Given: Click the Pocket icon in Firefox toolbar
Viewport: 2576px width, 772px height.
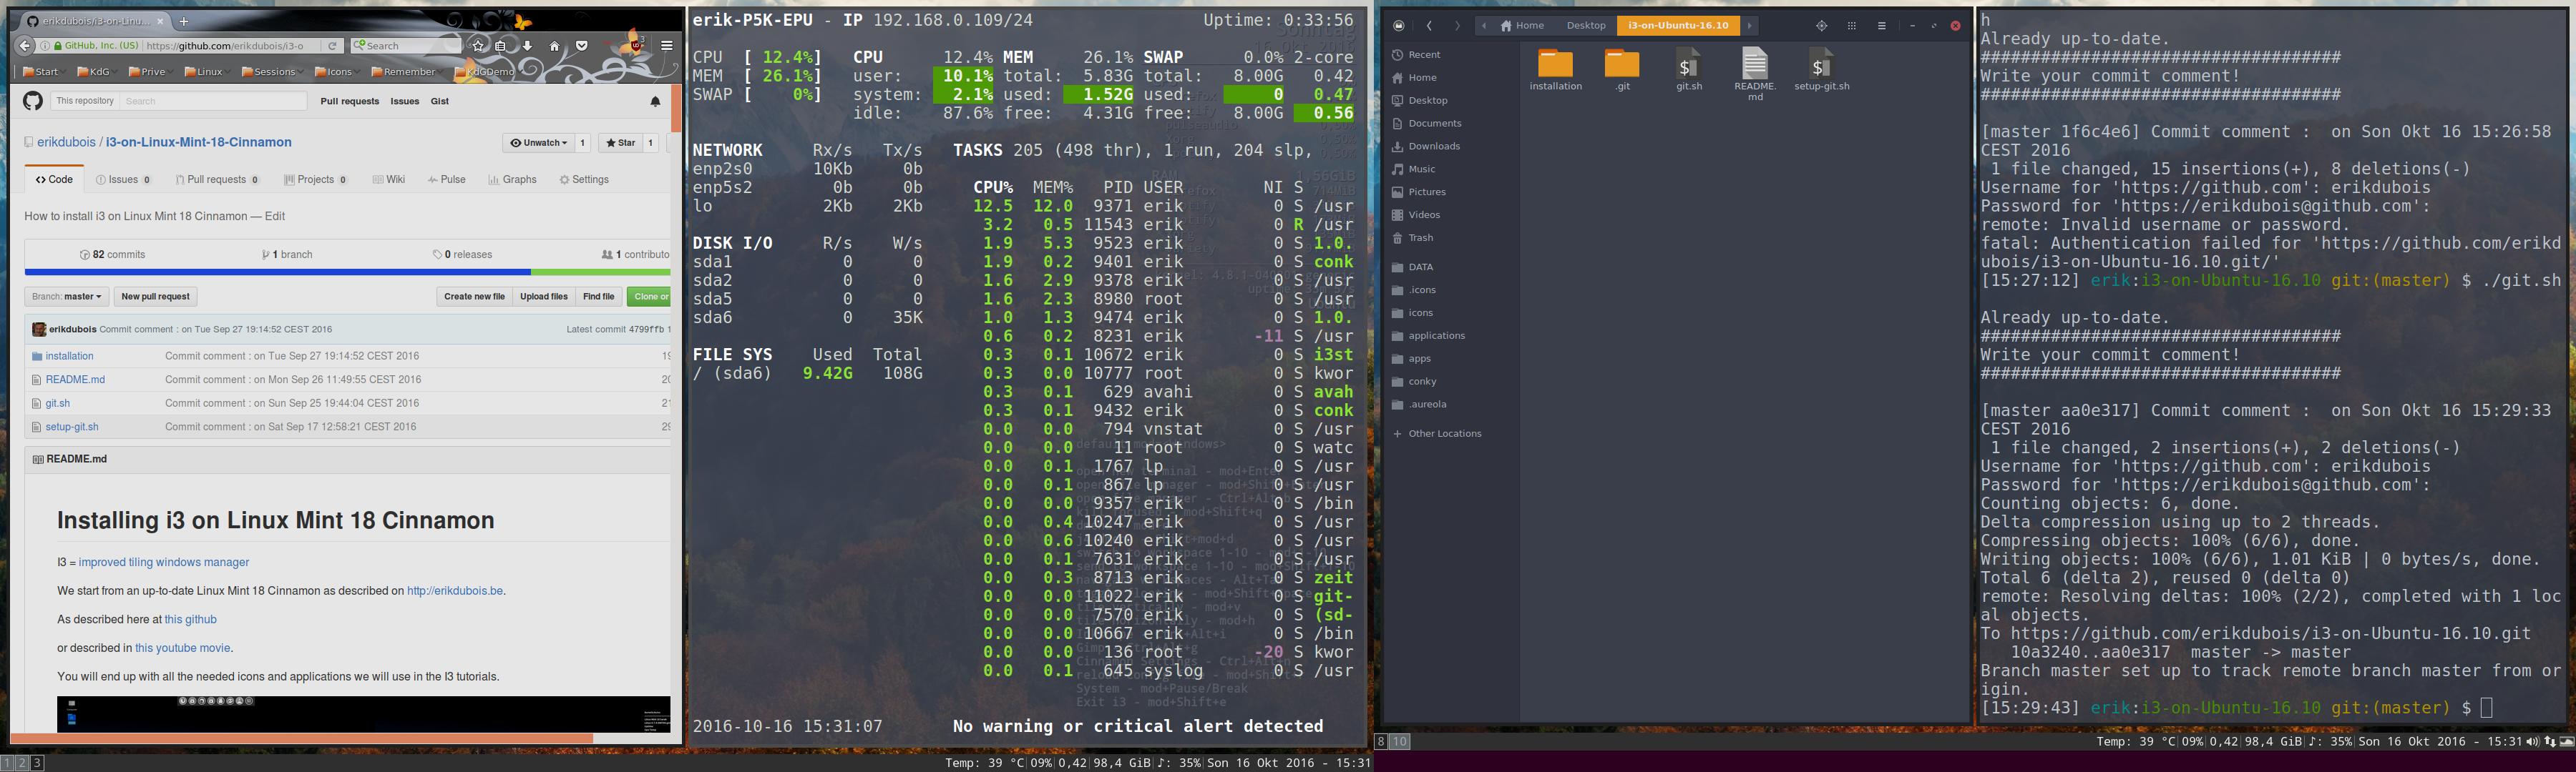Looking at the screenshot, I should [x=581, y=45].
